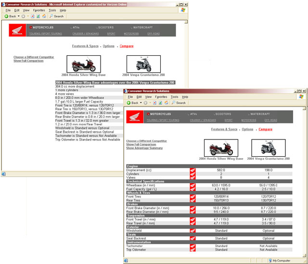Click Refresh icon in front window toolbar
This screenshot has height=264, width=308.
click(160, 103)
